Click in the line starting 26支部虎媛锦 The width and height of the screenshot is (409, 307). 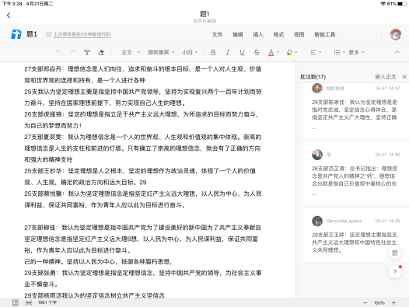(x=142, y=114)
